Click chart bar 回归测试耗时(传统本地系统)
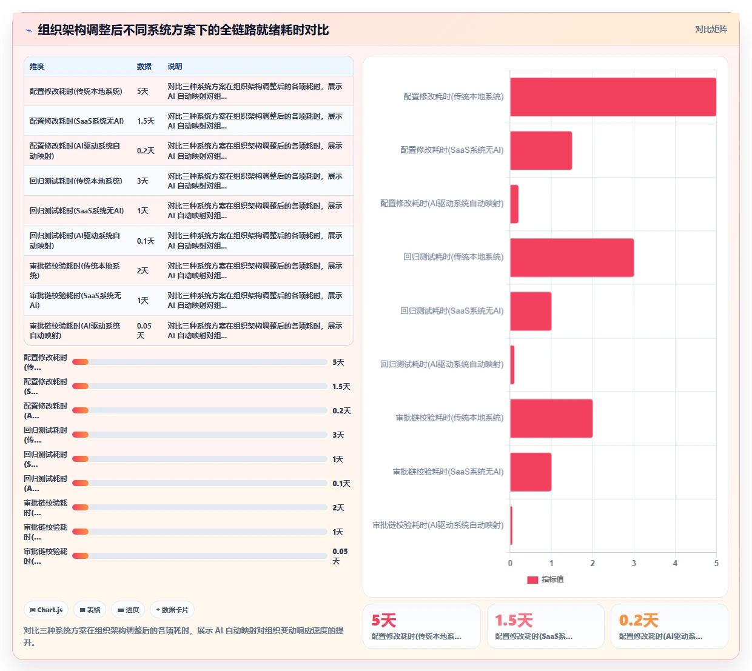Screen dimensions: 752x671 (x=572, y=258)
